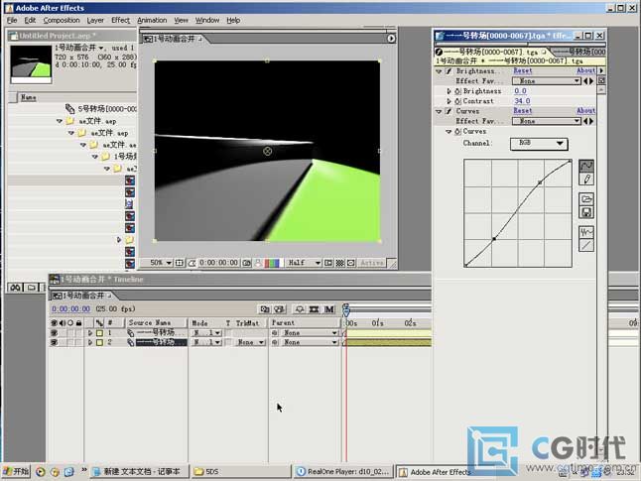Screen dimensions: 641x481
Task: Toggle Brightness effect enable checkbox
Action: tap(449, 71)
